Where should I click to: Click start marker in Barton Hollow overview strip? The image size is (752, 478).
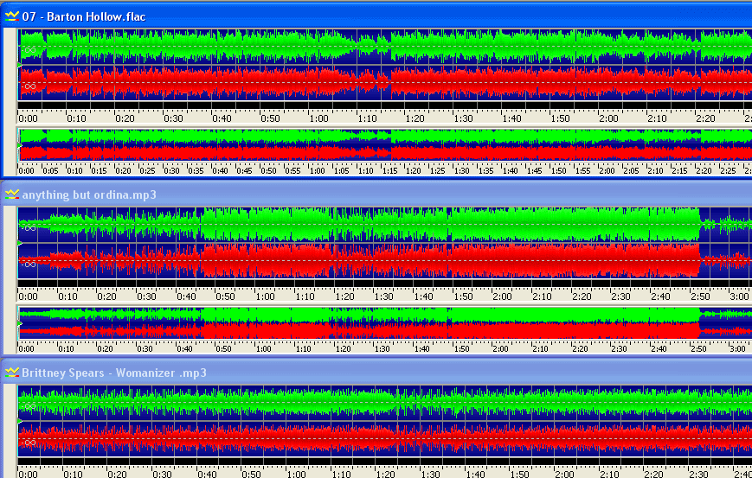[20, 145]
